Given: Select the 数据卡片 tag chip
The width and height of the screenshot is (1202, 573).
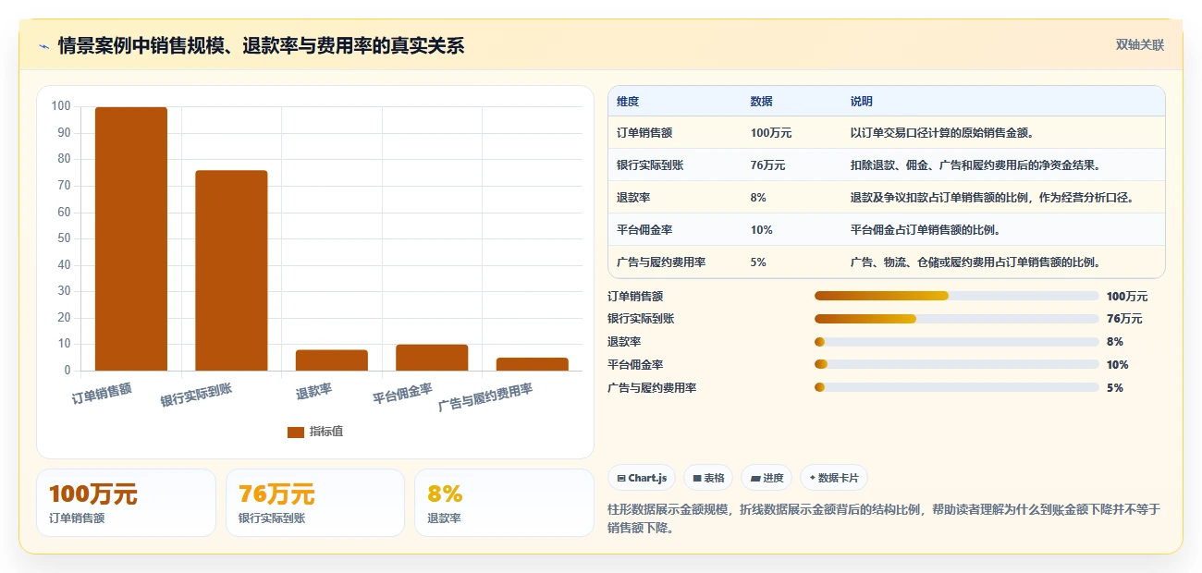Looking at the screenshot, I should click(x=834, y=478).
